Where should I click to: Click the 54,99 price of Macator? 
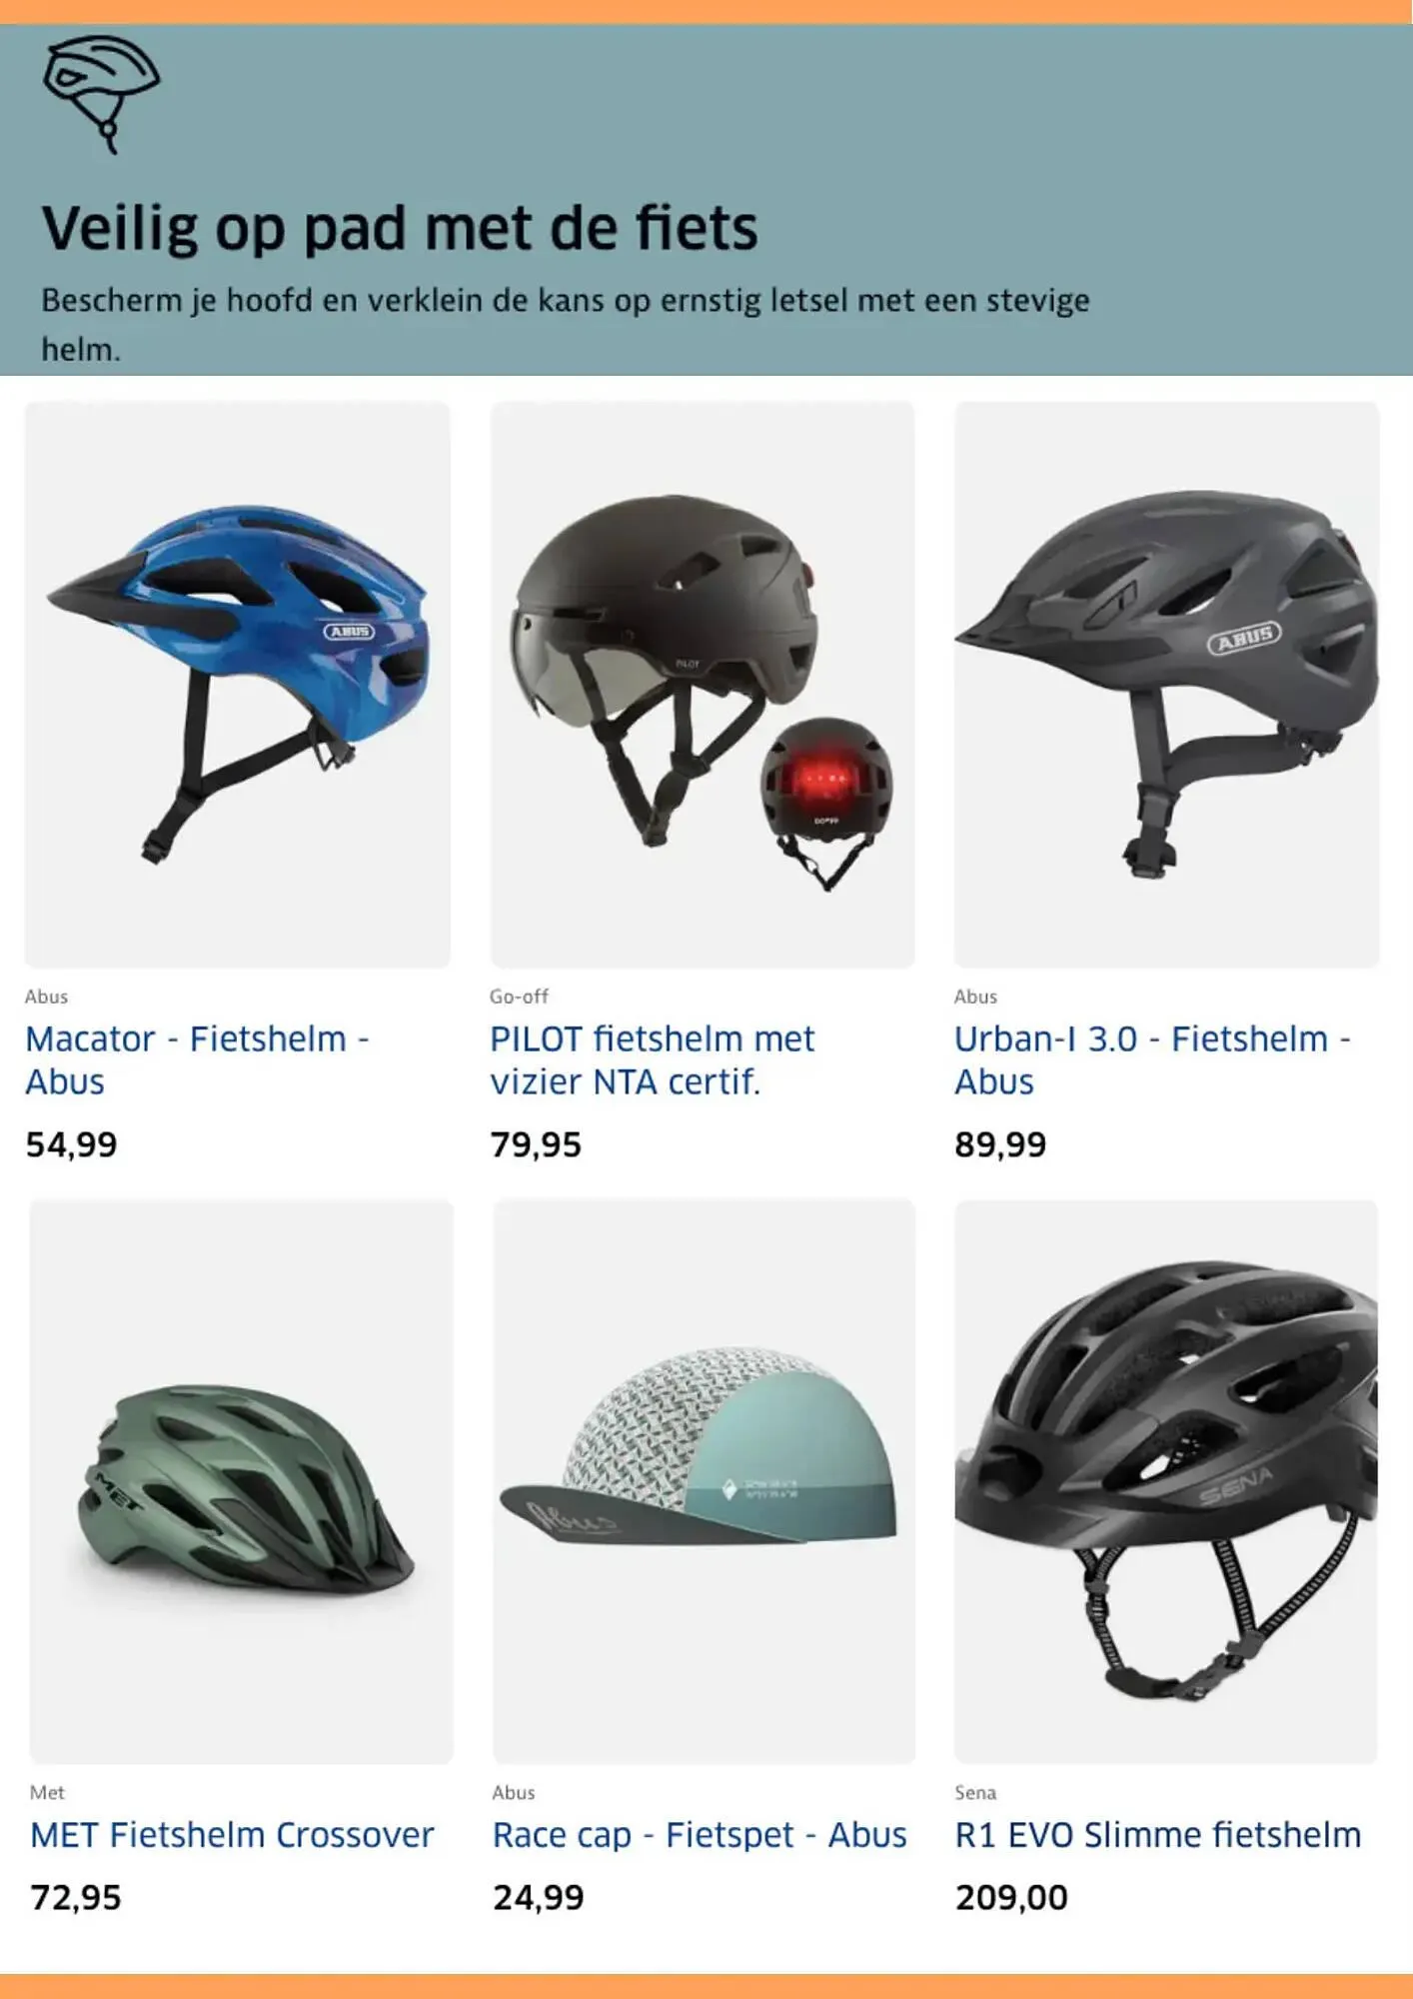(71, 1144)
